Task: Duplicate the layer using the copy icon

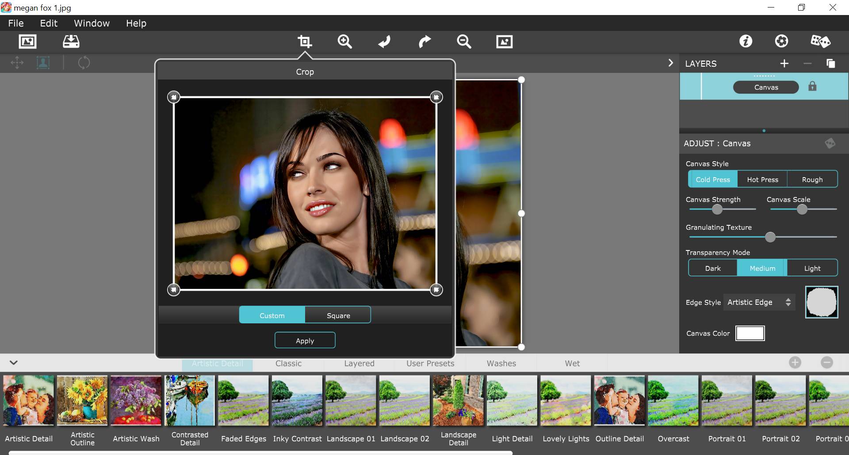Action: 830,64
